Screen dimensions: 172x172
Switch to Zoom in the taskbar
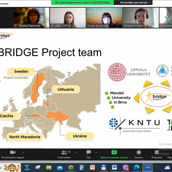point(147,168)
